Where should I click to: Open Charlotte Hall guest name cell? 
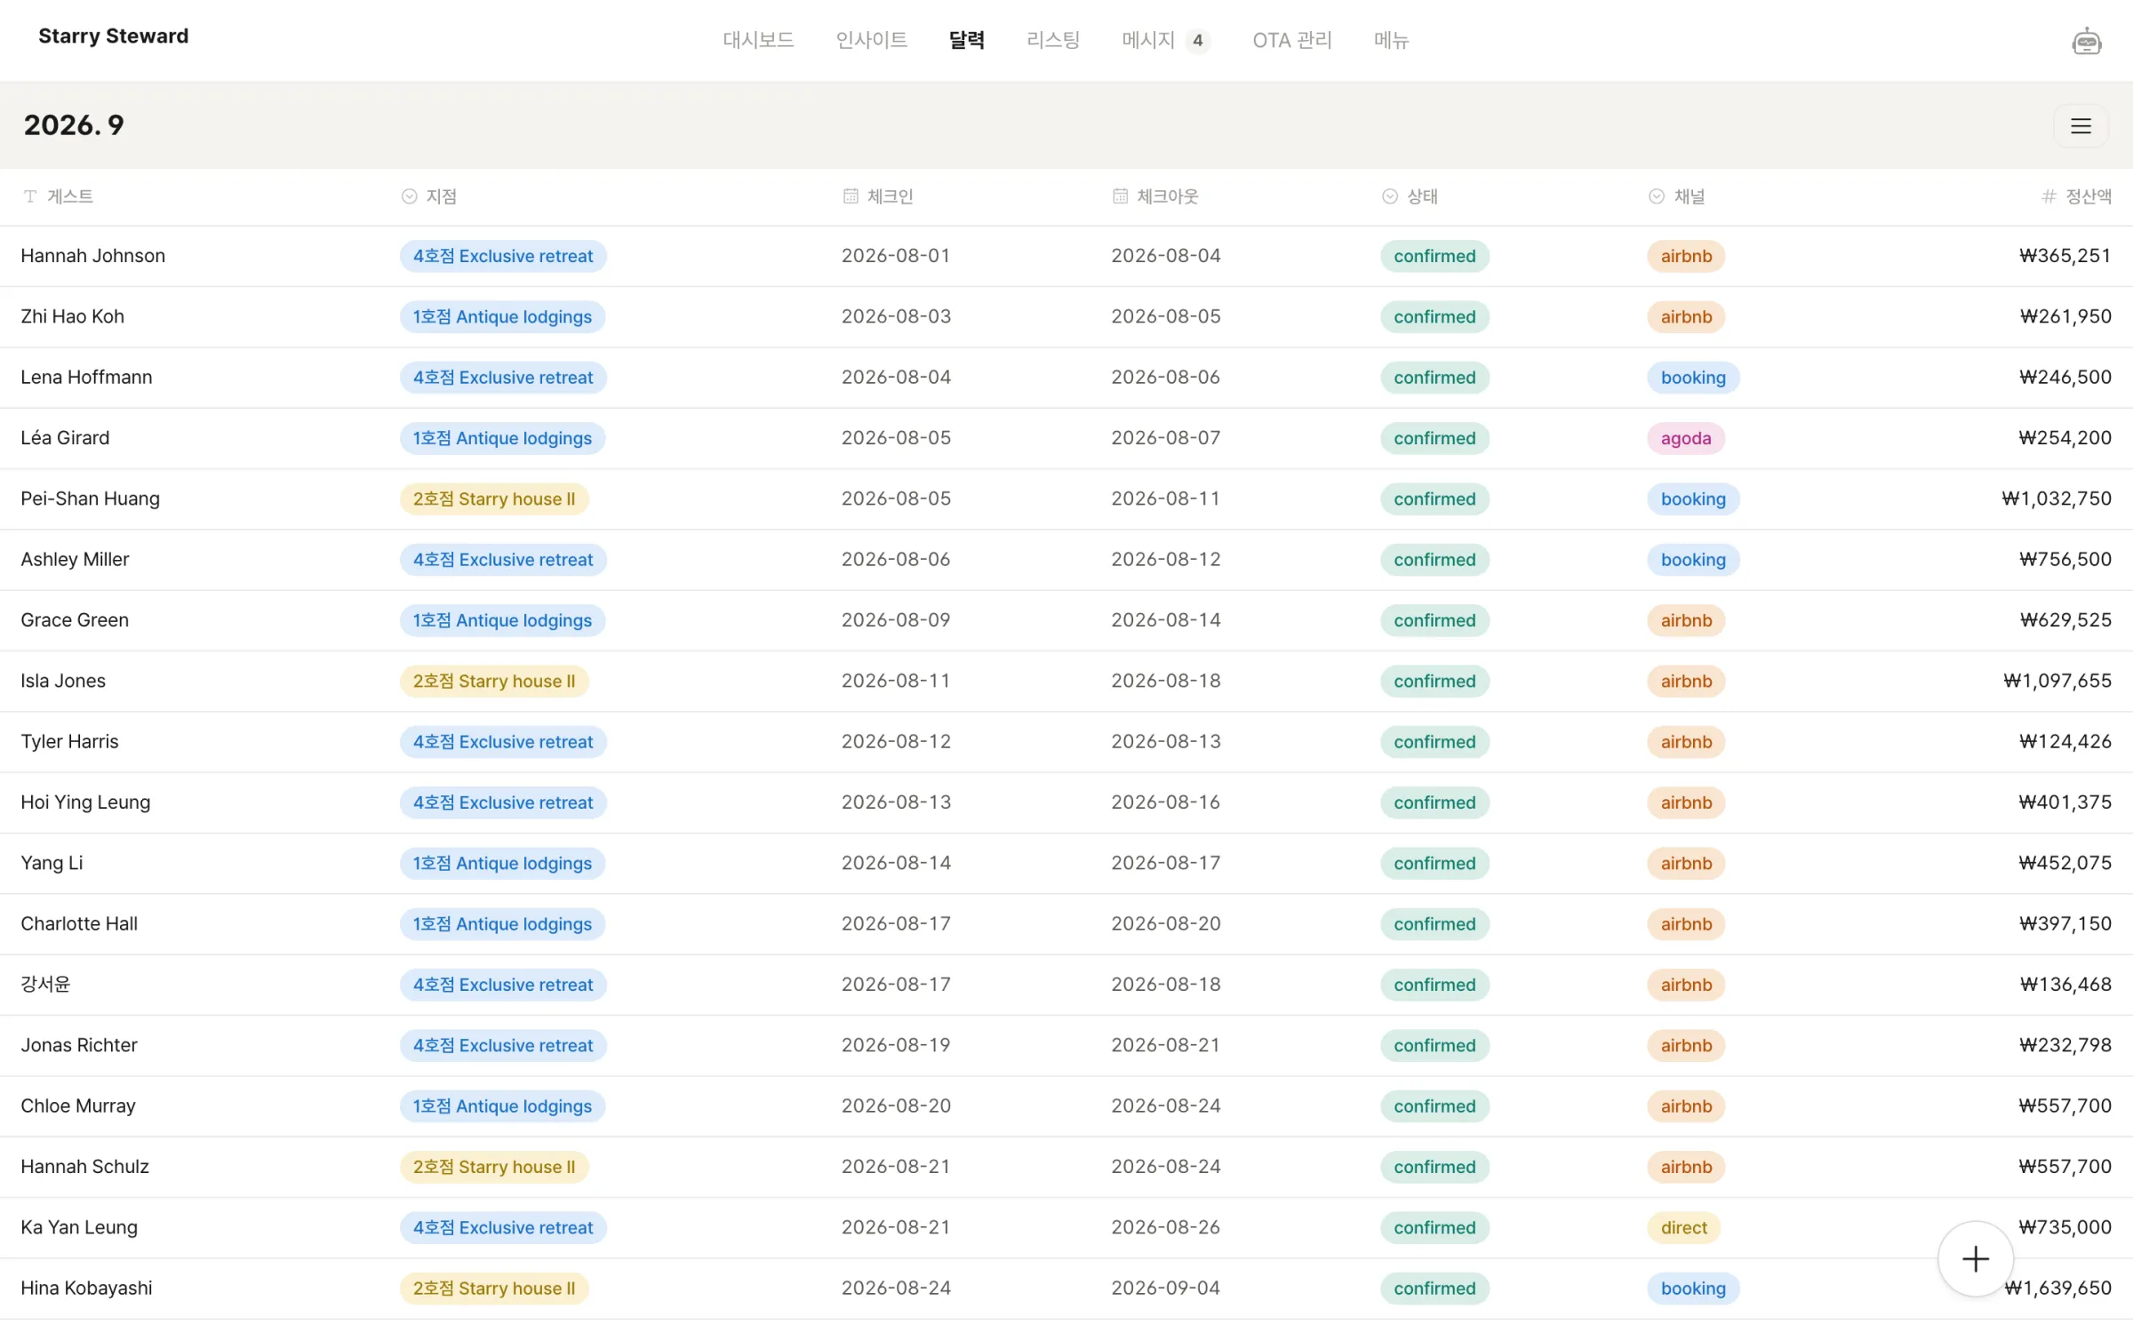click(79, 924)
